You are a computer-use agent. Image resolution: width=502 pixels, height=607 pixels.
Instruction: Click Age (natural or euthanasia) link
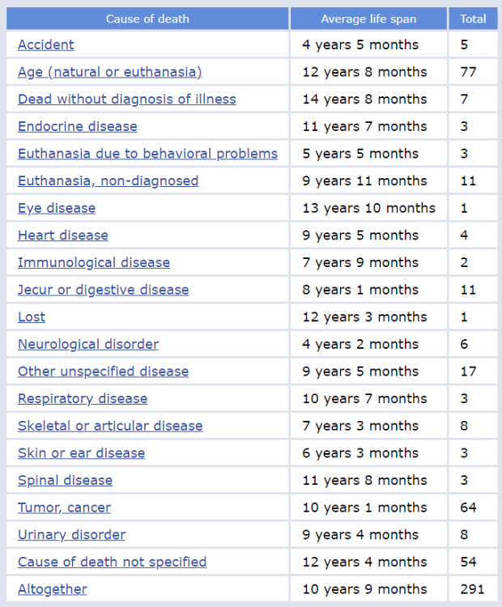pyautogui.click(x=109, y=72)
